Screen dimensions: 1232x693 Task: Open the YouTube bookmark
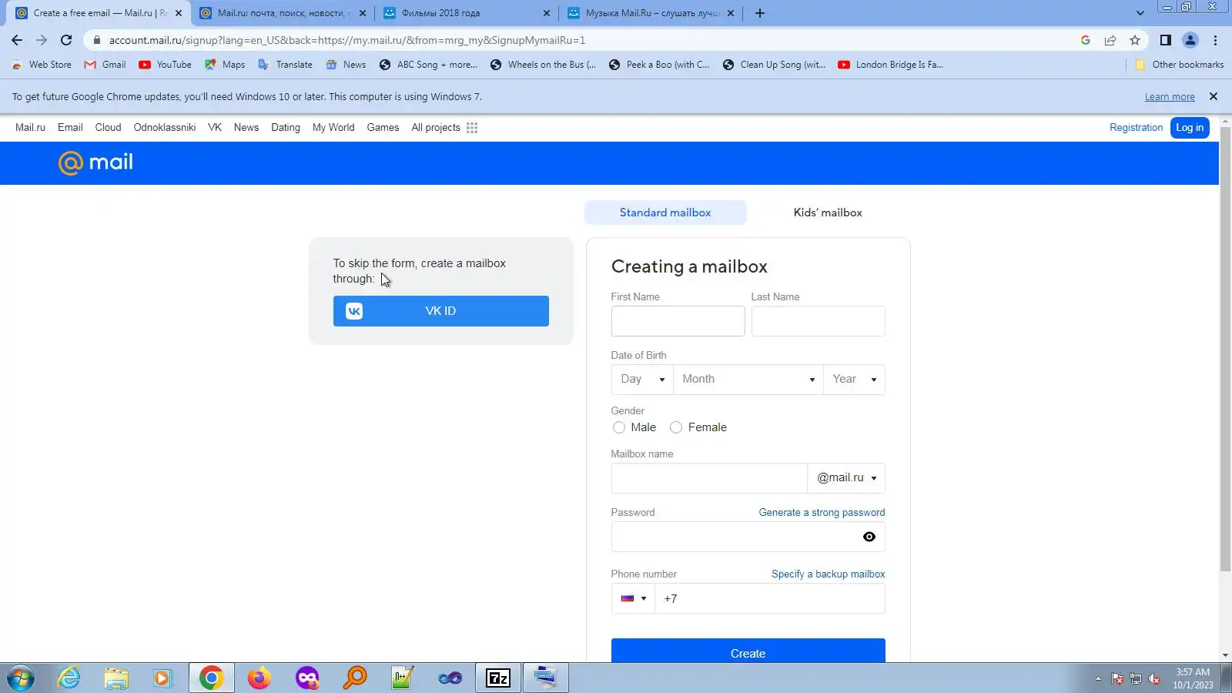pos(165,65)
